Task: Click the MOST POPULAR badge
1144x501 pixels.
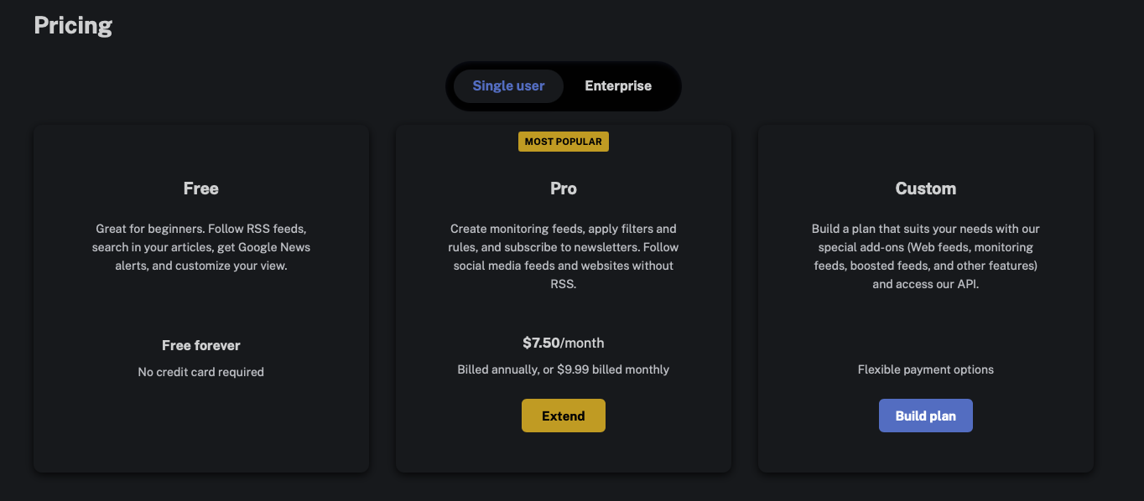Action: [x=563, y=141]
